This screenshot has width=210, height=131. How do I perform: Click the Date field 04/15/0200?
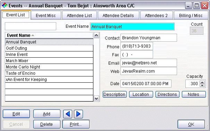pyautogui.click(x=146, y=84)
